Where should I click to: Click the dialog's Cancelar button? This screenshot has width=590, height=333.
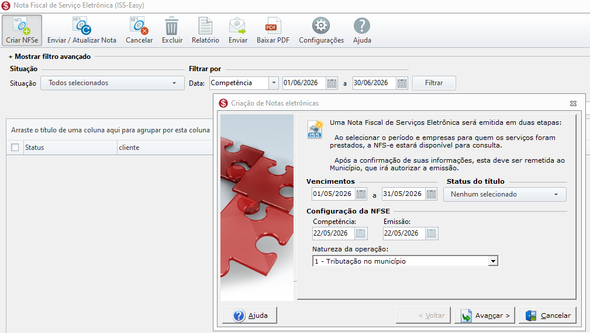coord(547,316)
